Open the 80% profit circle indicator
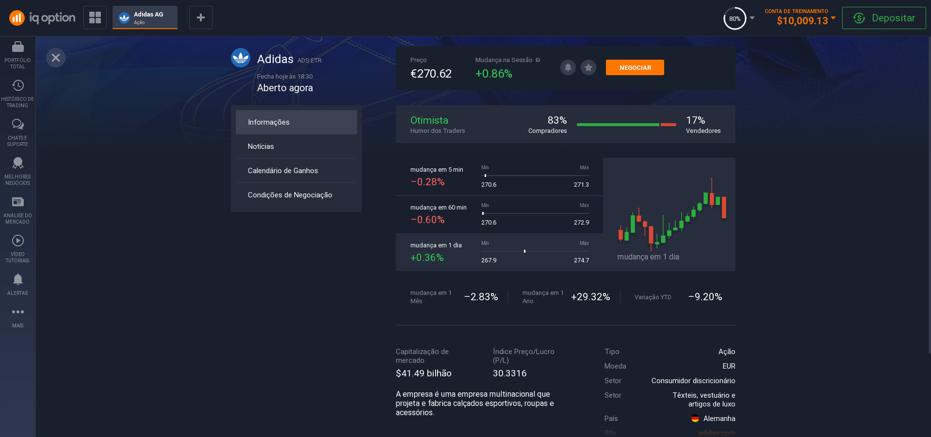 pyautogui.click(x=735, y=18)
